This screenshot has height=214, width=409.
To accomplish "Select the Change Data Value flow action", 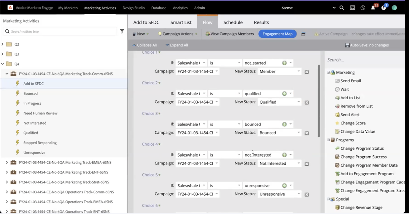I will point(355,131).
